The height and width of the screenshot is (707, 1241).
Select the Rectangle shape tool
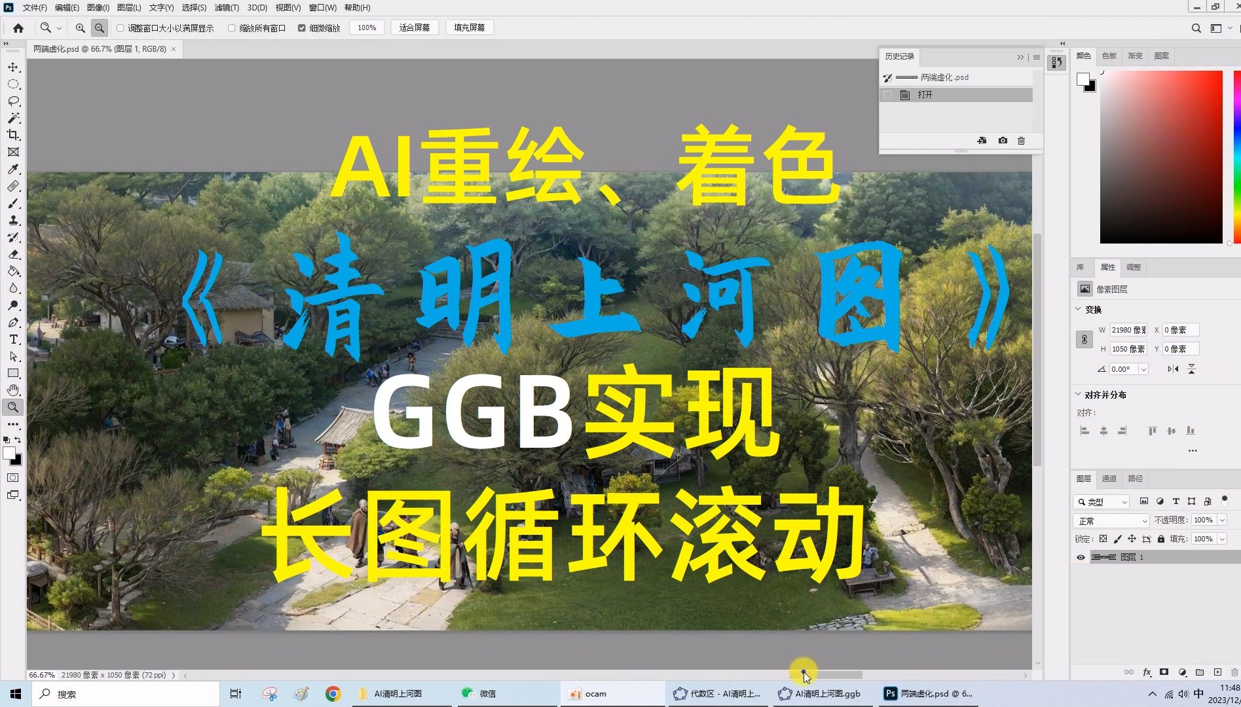coord(13,373)
